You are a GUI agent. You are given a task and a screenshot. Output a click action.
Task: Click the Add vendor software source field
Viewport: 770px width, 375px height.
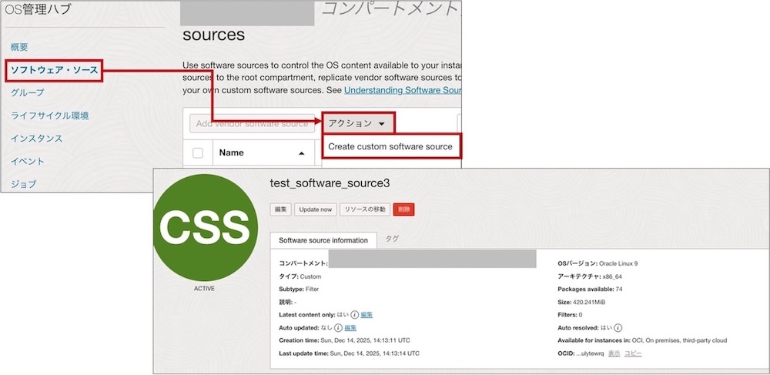tap(252, 124)
